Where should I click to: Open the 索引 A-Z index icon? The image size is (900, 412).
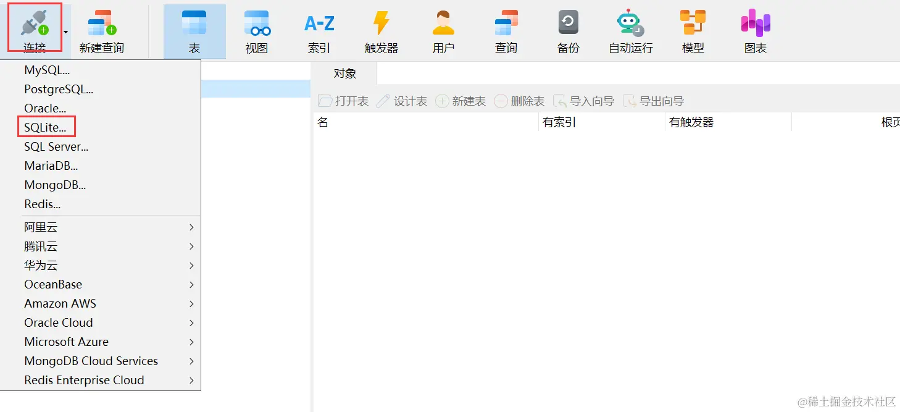[x=319, y=23]
